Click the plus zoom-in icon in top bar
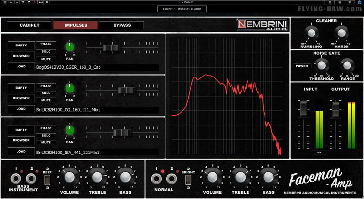This screenshot has width=364, height=199. (x=17, y=2)
